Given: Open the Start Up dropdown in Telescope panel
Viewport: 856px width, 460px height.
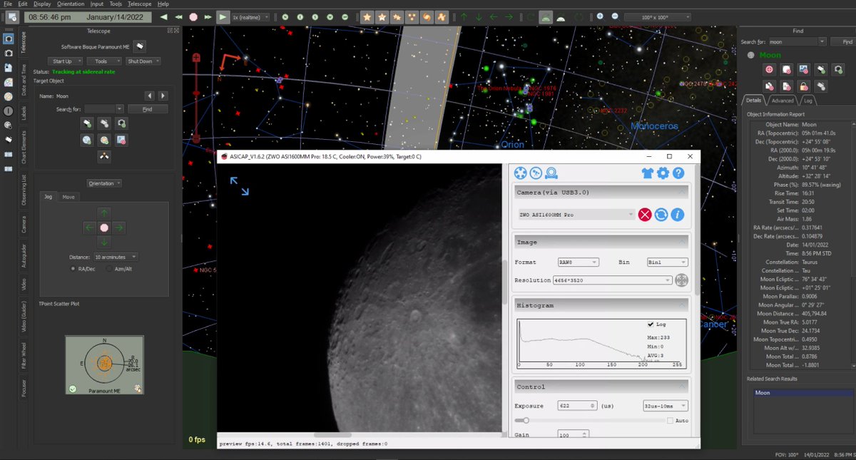Looking at the screenshot, I should pyautogui.click(x=64, y=61).
